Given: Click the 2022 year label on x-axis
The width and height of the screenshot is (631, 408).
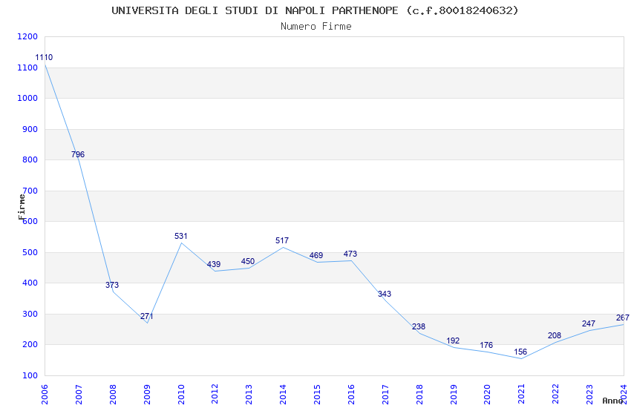Looking at the screenshot, I should tap(555, 394).
